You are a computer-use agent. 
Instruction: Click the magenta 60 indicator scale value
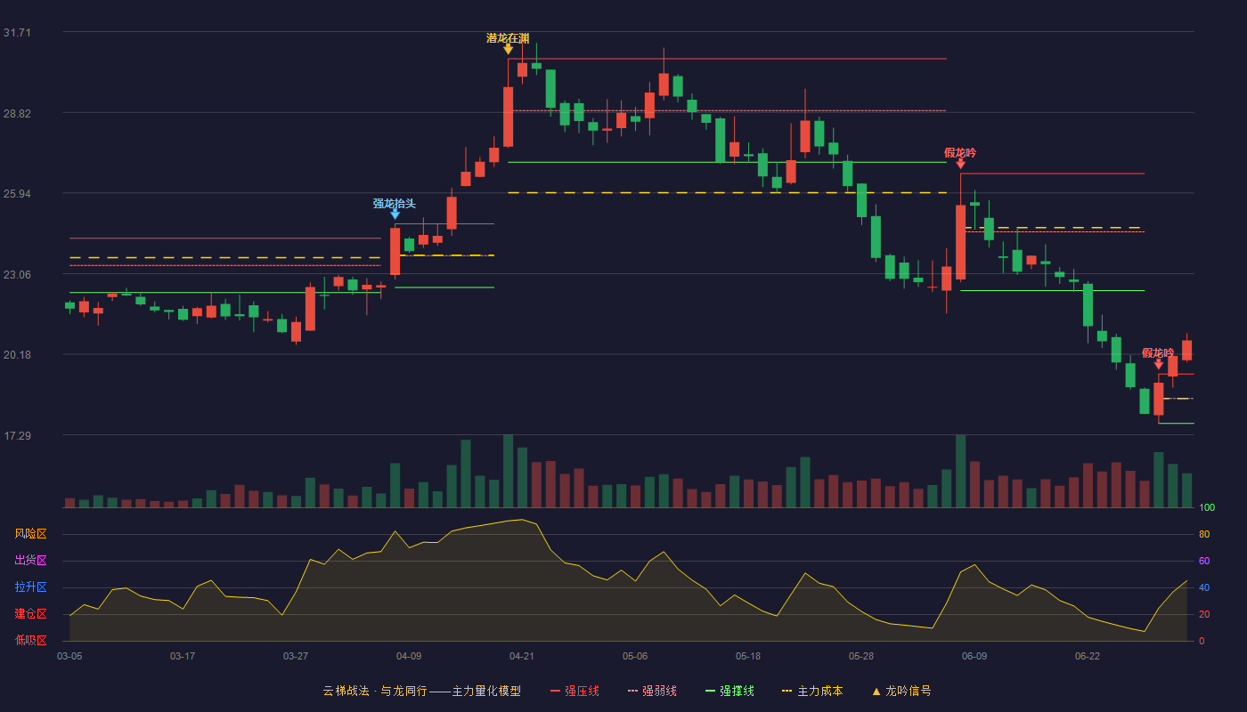click(1204, 561)
